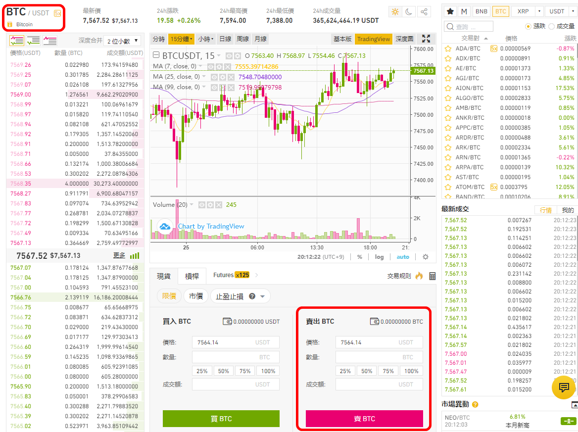Remove the Volume indicator
Image resolution: width=578 pixels, height=432 pixels.
pos(219,205)
